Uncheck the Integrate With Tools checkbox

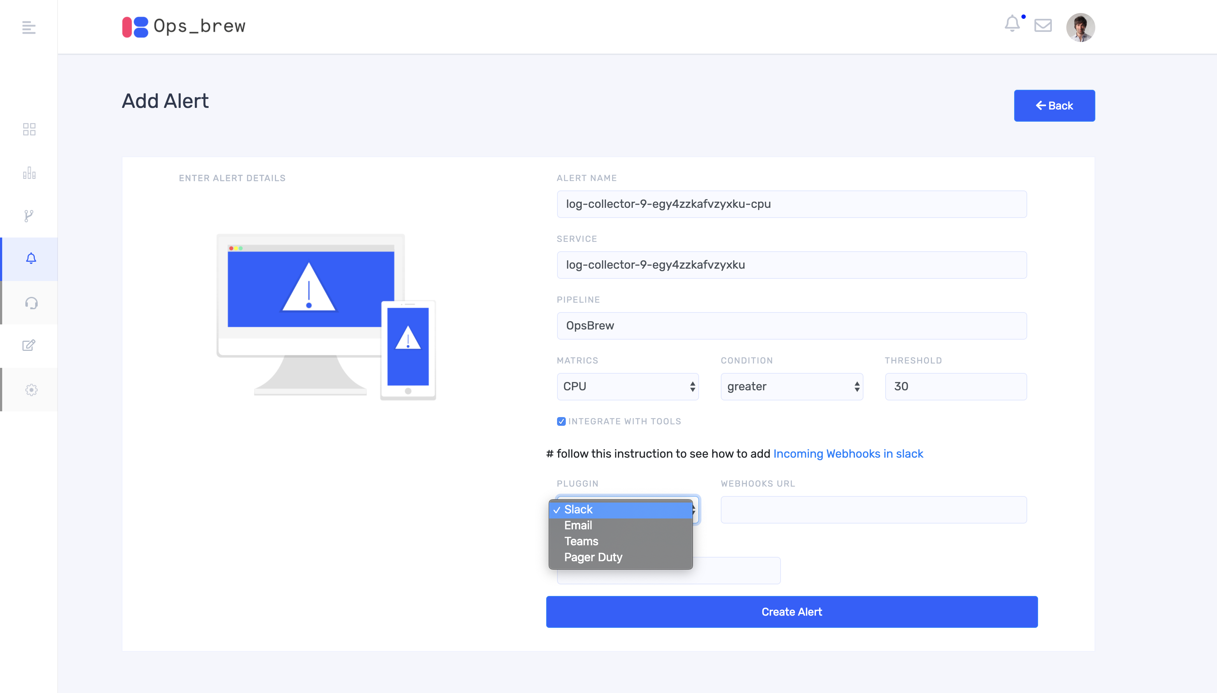click(x=561, y=421)
